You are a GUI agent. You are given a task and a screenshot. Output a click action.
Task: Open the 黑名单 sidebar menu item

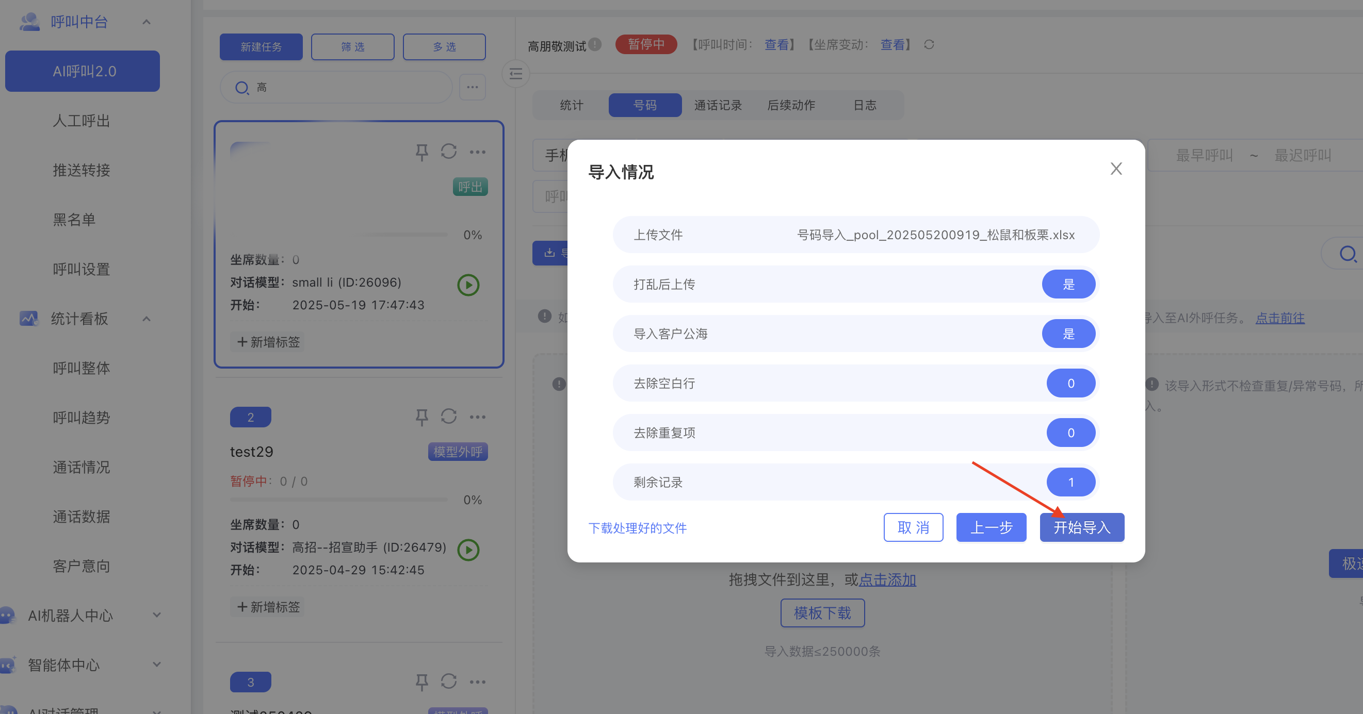74,220
